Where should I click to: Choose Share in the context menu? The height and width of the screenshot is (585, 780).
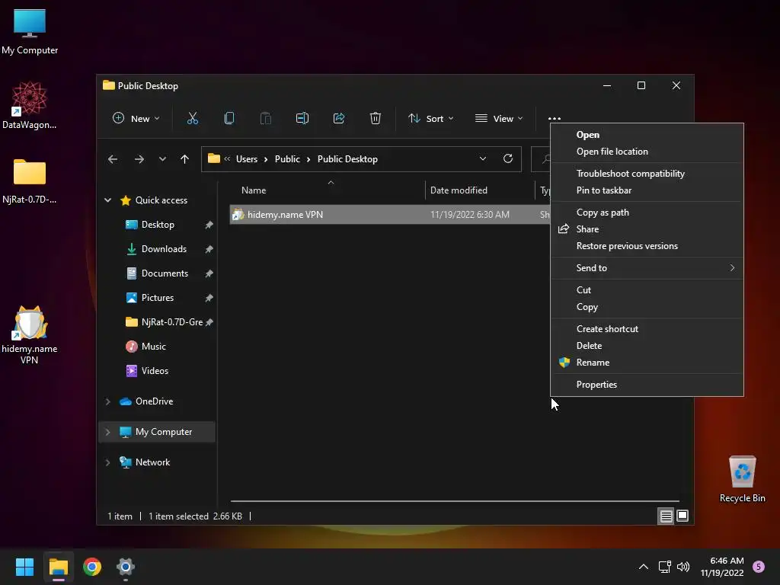click(647, 229)
